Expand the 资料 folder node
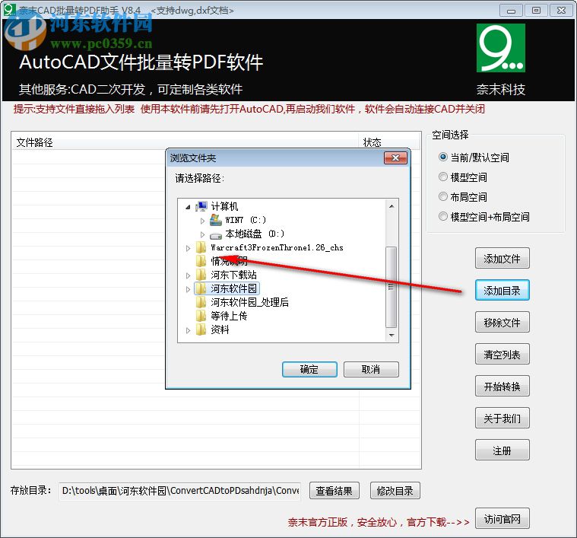Viewport: 577px width, 538px height. coord(188,330)
